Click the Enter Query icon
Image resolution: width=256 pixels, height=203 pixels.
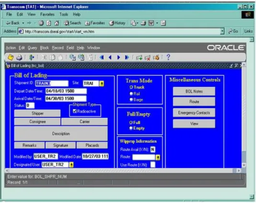[x=72, y=58]
